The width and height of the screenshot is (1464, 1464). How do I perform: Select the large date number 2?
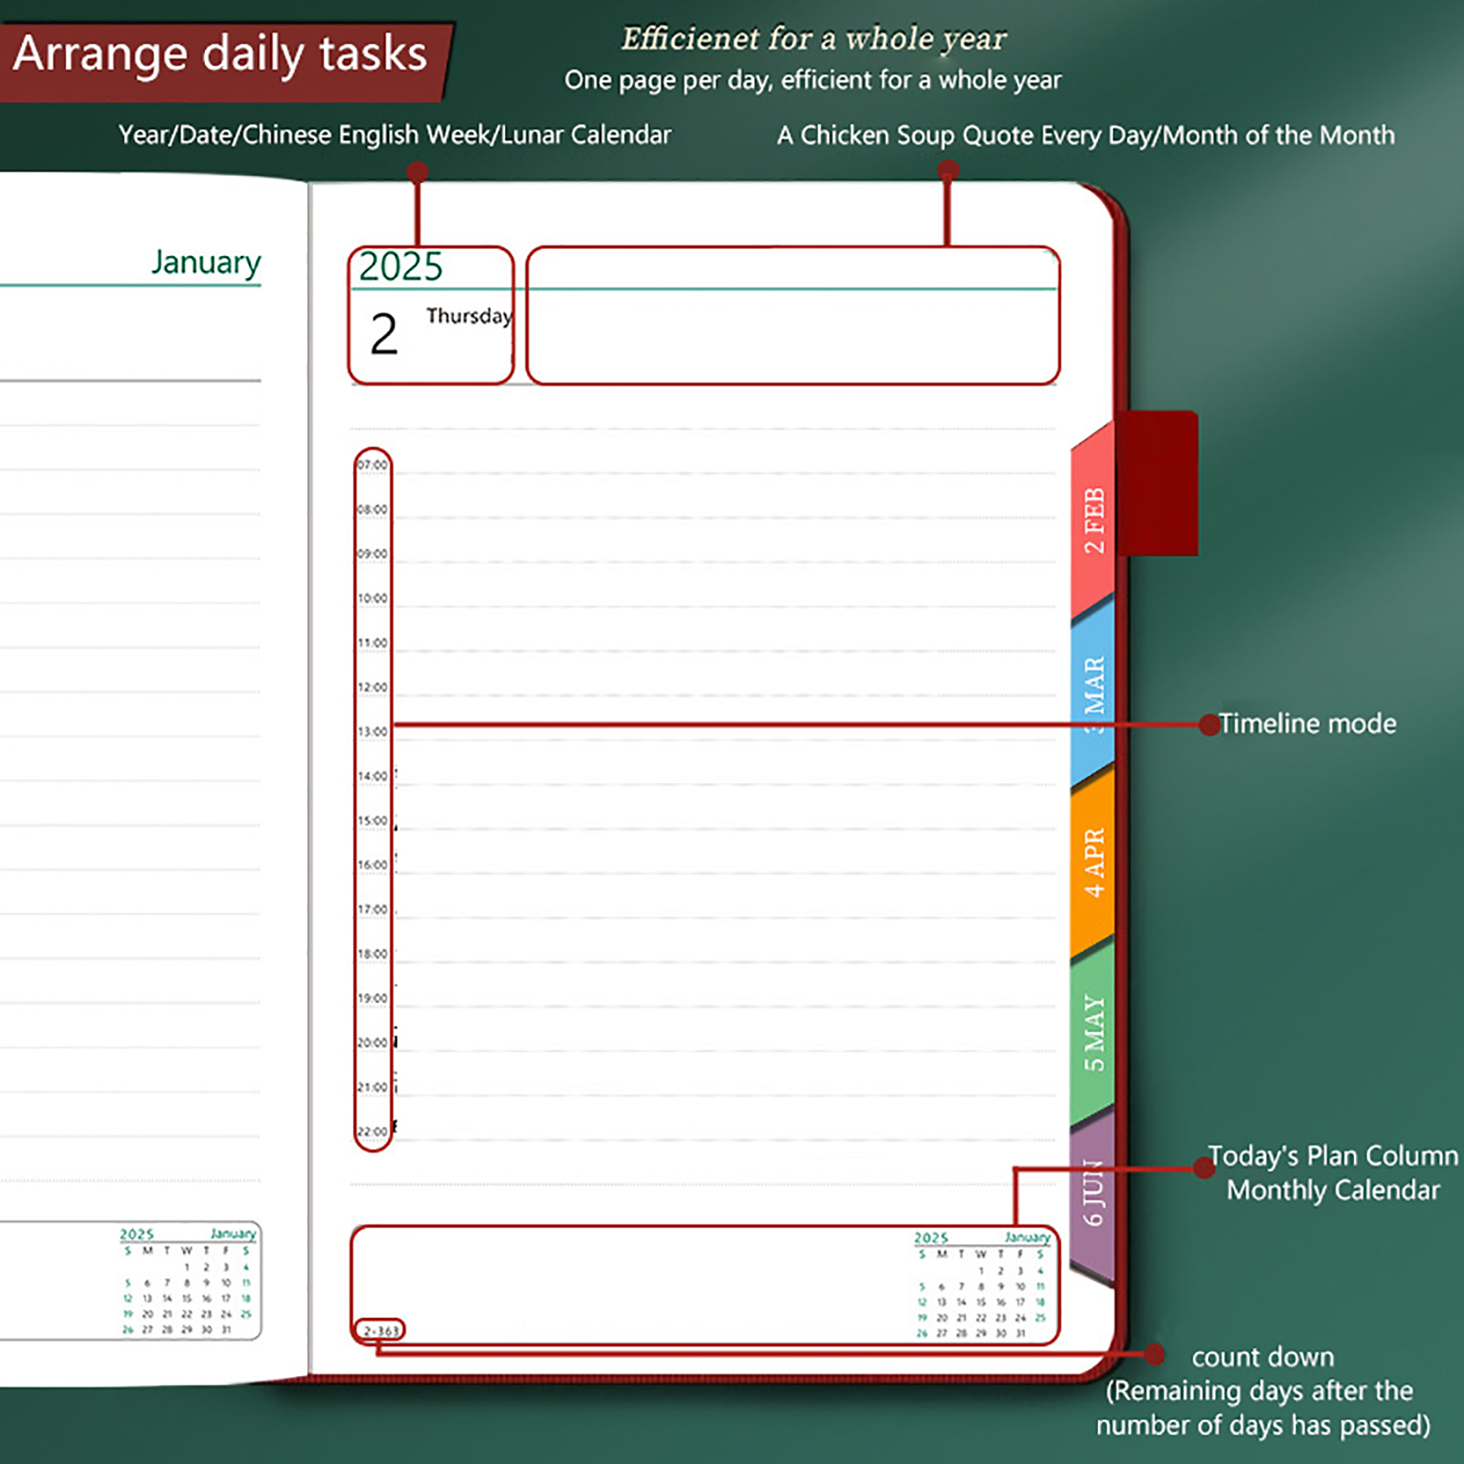(384, 335)
